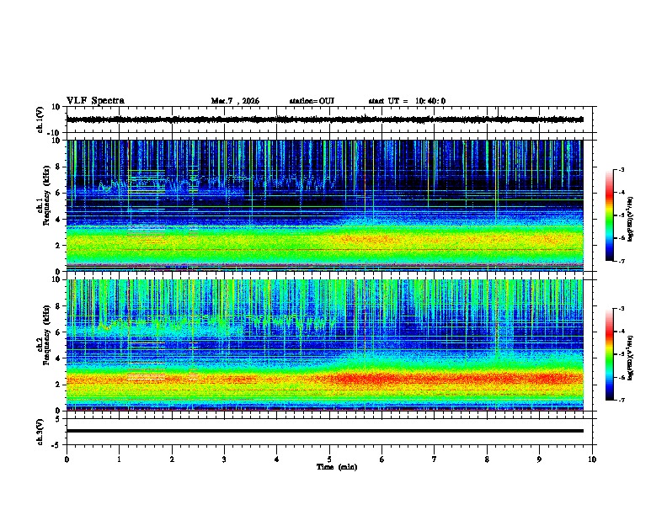
Task: Click the "-5" tick label beside ch.3(V)
Action: [56, 445]
